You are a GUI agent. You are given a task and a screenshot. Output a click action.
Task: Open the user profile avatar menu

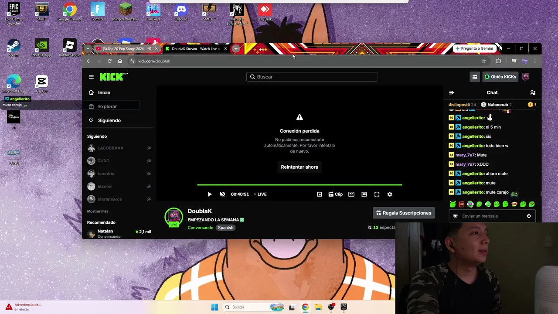(x=525, y=77)
